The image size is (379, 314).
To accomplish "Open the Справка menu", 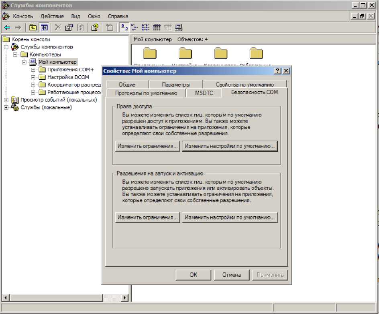I will (x=118, y=16).
